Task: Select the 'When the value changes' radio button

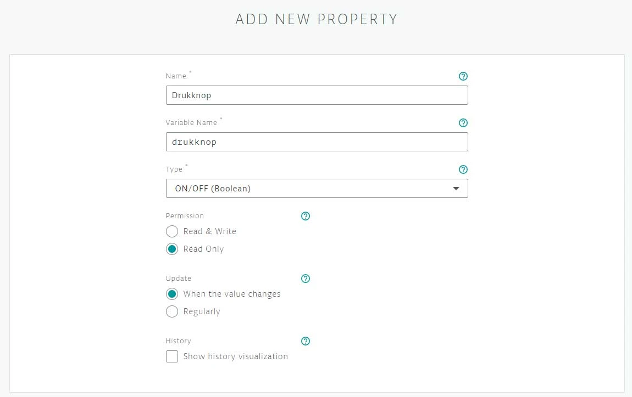Action: [x=172, y=294]
